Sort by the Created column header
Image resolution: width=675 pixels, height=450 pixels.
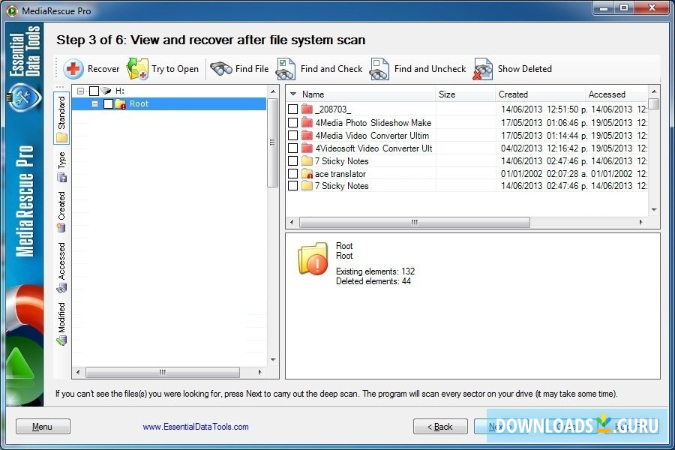coord(540,94)
